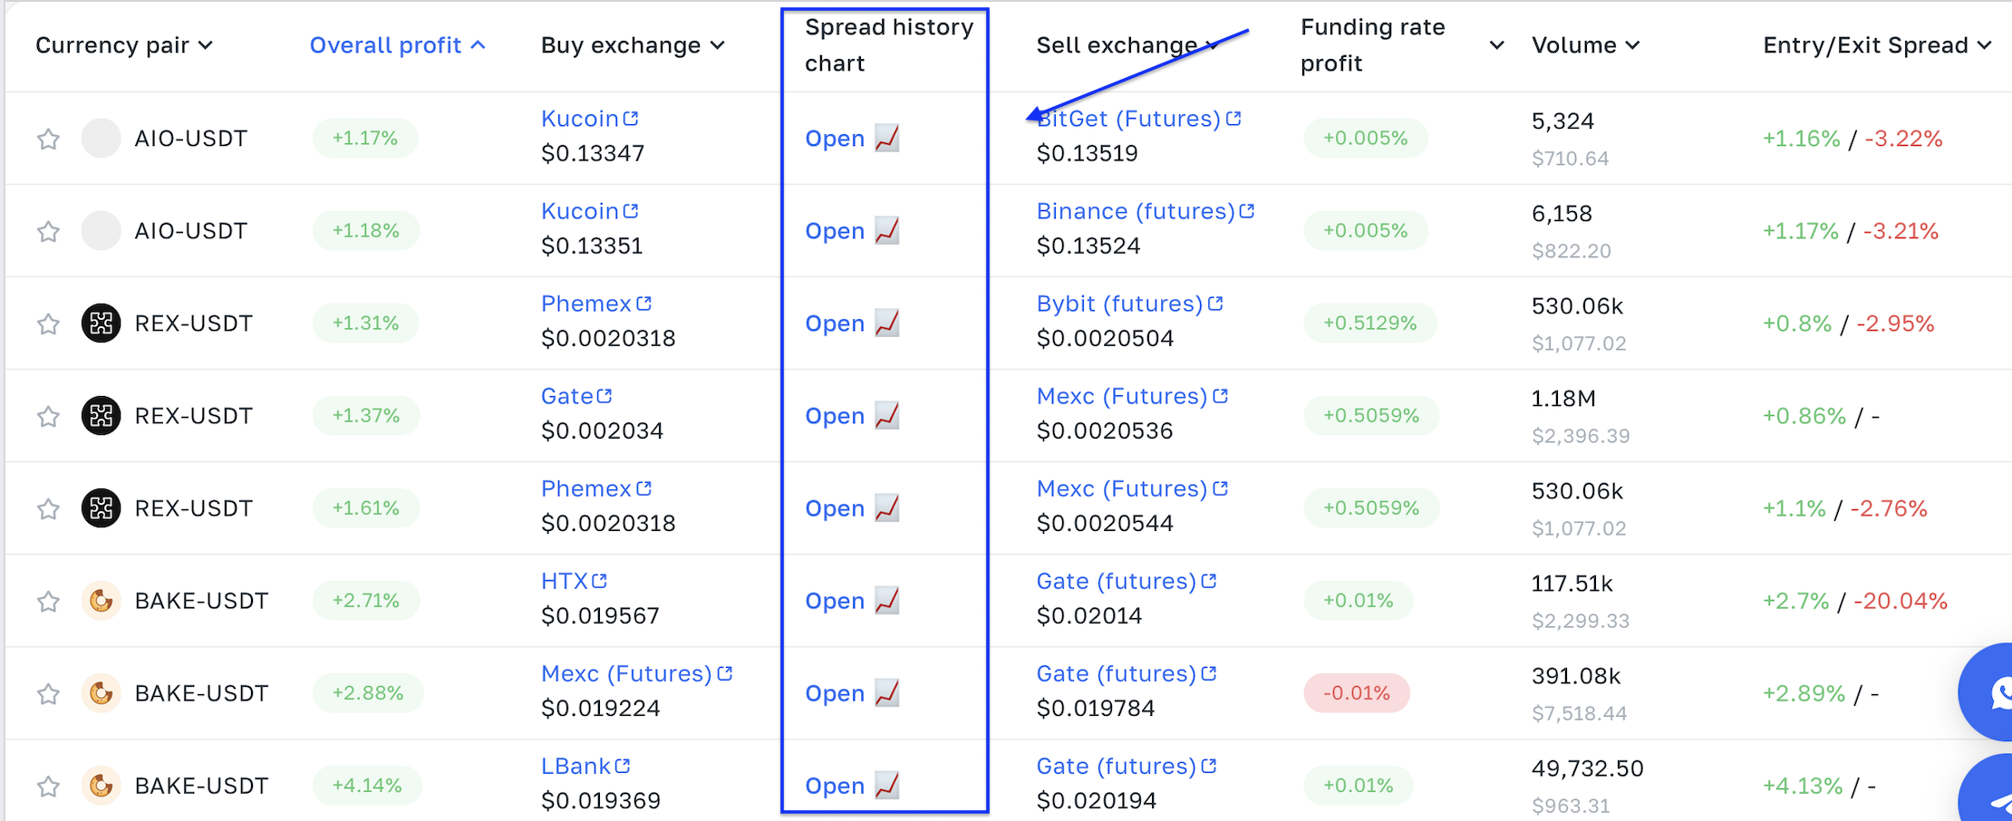Favorite the BAKE-USDT HTX row star
The image size is (2012, 821).
click(x=48, y=601)
